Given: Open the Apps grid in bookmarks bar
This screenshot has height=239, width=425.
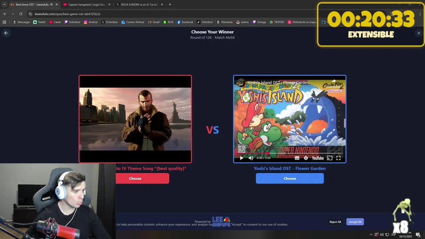Looking at the screenshot, I should (x=4, y=22).
